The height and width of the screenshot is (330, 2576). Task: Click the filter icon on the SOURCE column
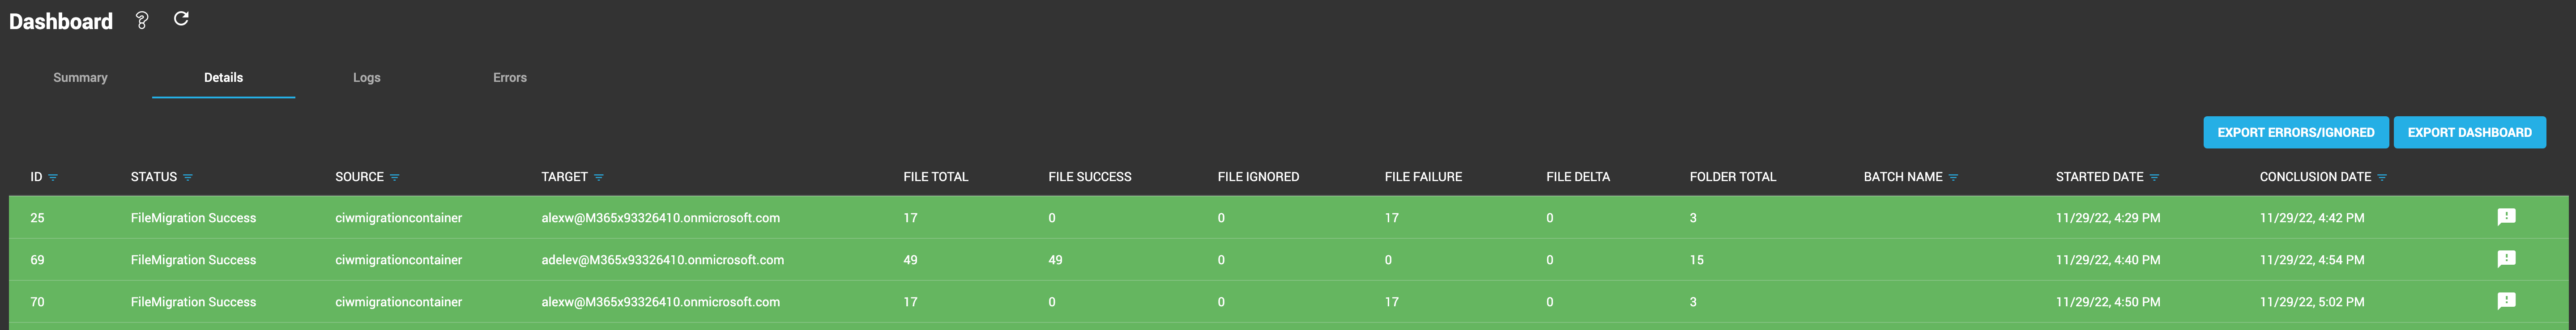396,176
